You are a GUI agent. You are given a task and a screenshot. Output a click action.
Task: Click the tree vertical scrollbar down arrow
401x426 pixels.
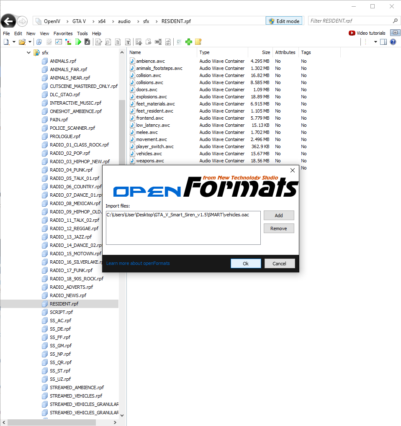pos(122,416)
